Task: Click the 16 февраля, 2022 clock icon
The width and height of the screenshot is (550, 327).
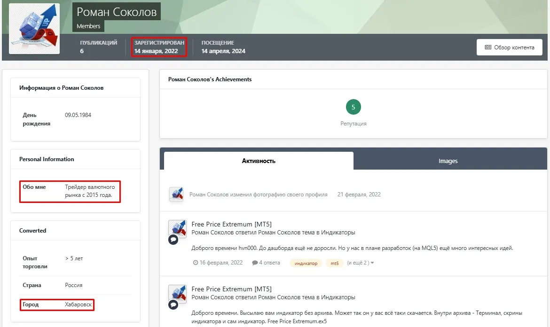Action: [196, 263]
